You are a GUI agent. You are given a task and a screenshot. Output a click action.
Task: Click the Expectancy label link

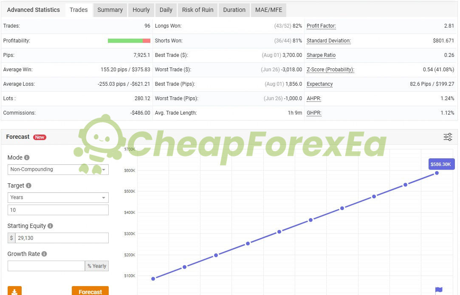click(319, 84)
